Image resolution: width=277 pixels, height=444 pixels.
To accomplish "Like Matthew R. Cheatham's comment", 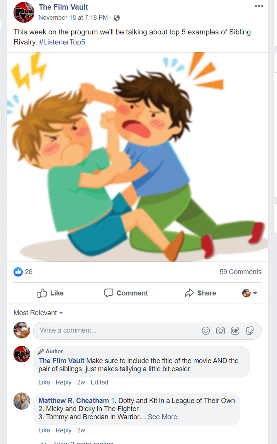I will pos(44,430).
